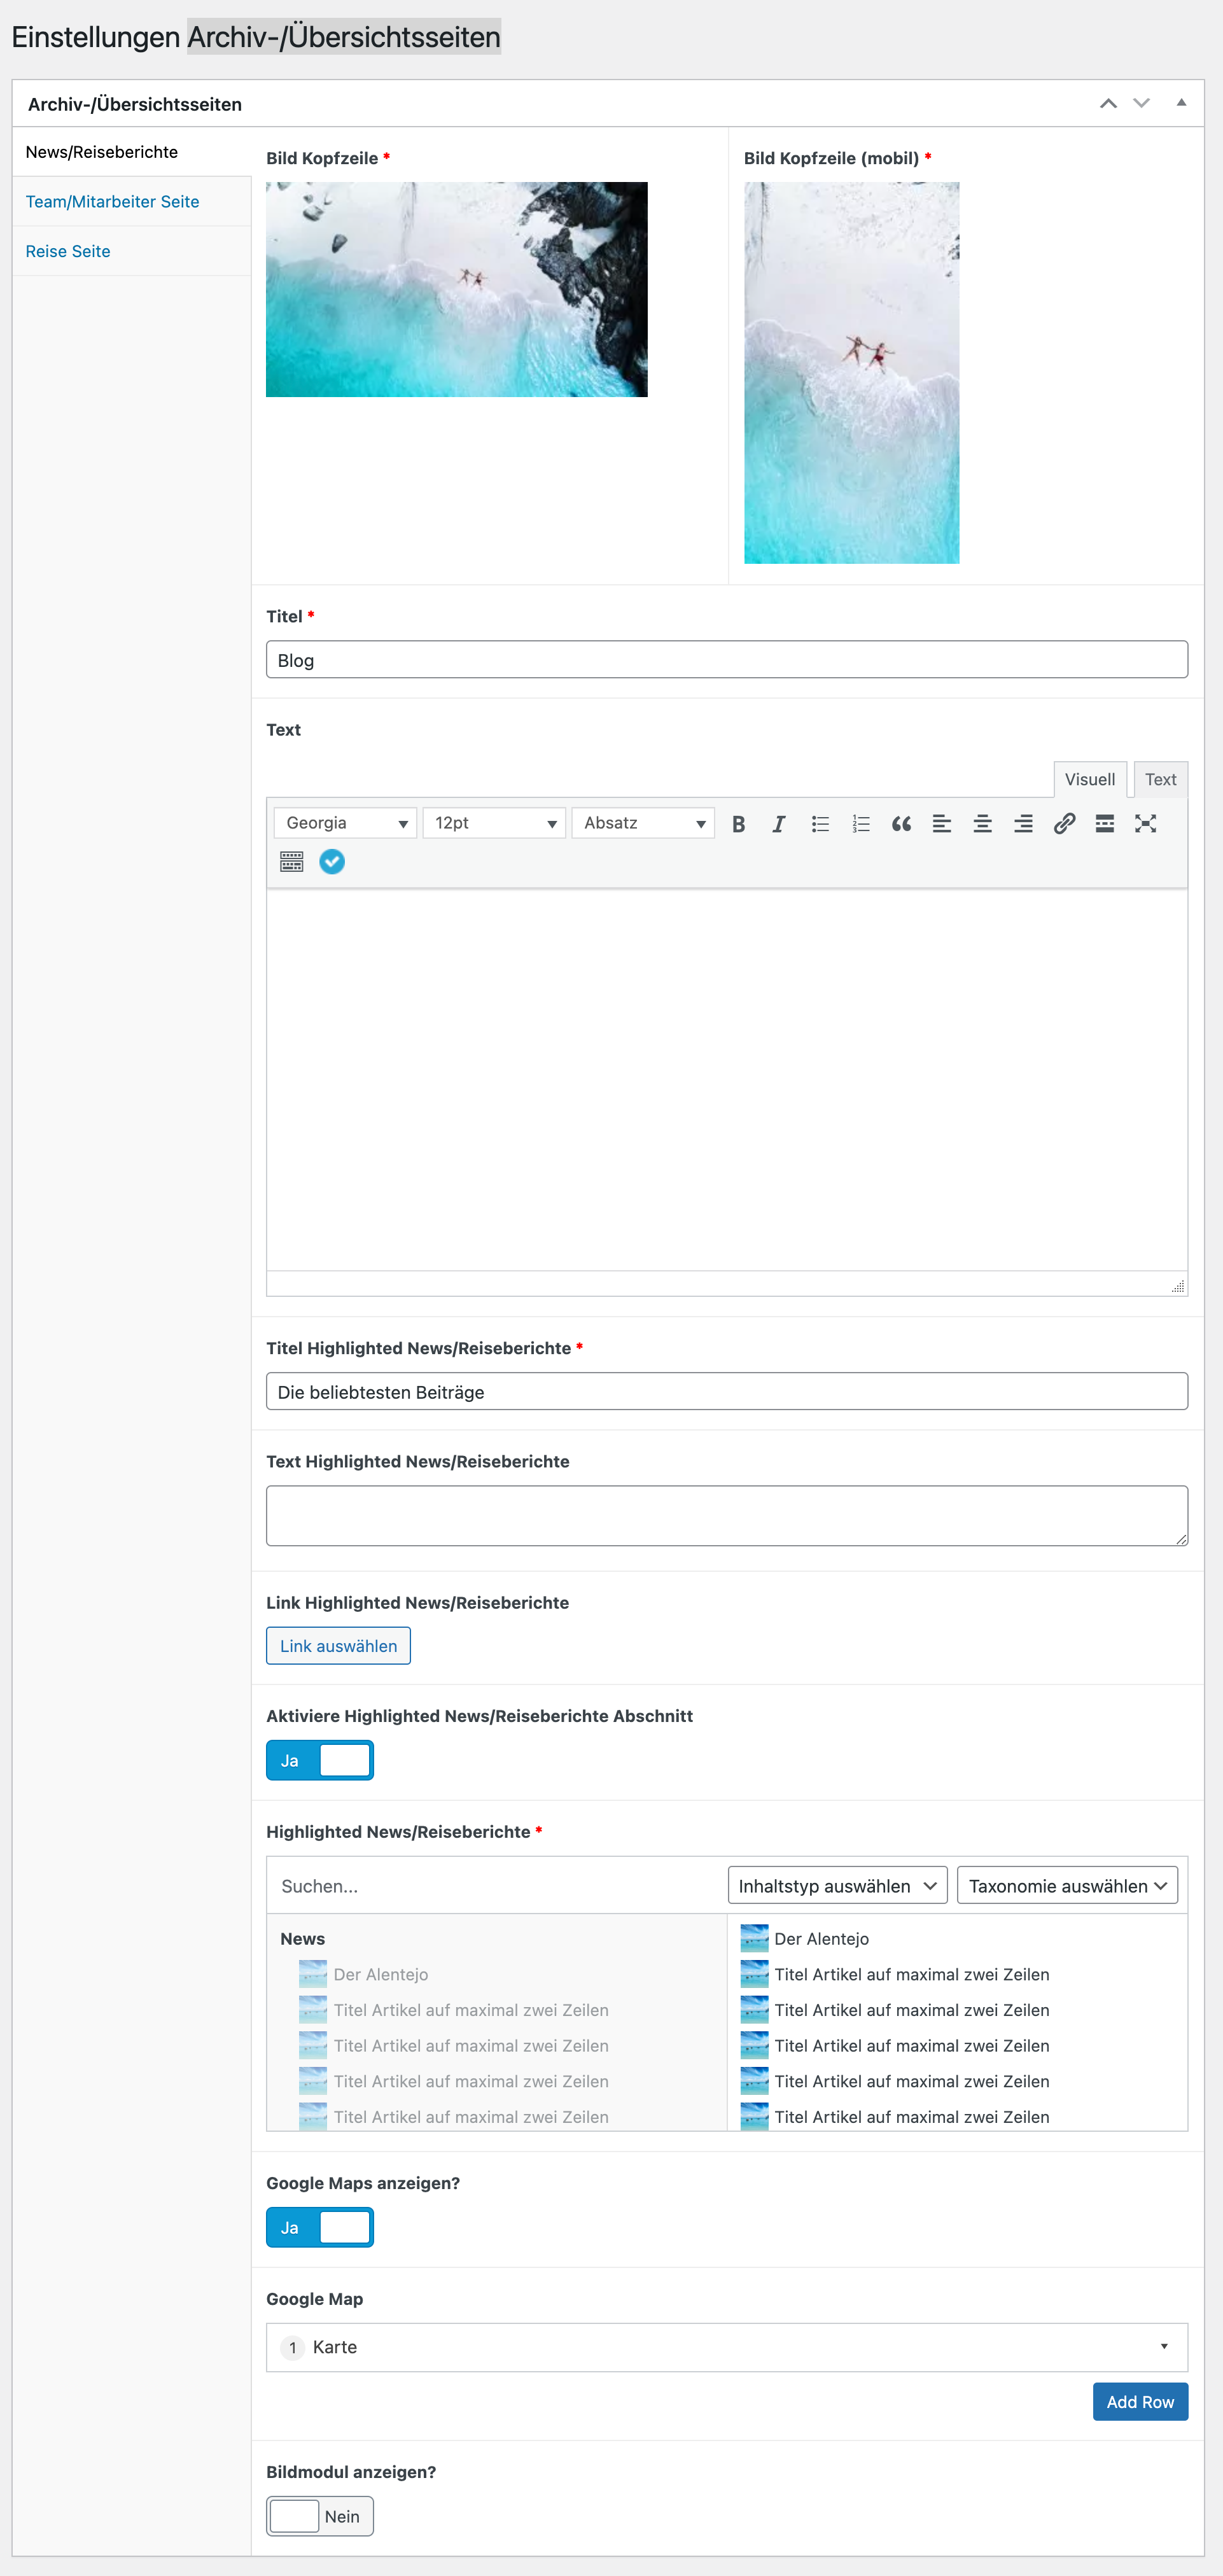Image resolution: width=1223 pixels, height=2576 pixels.
Task: Open fullscreen editor mode
Action: 1145,823
